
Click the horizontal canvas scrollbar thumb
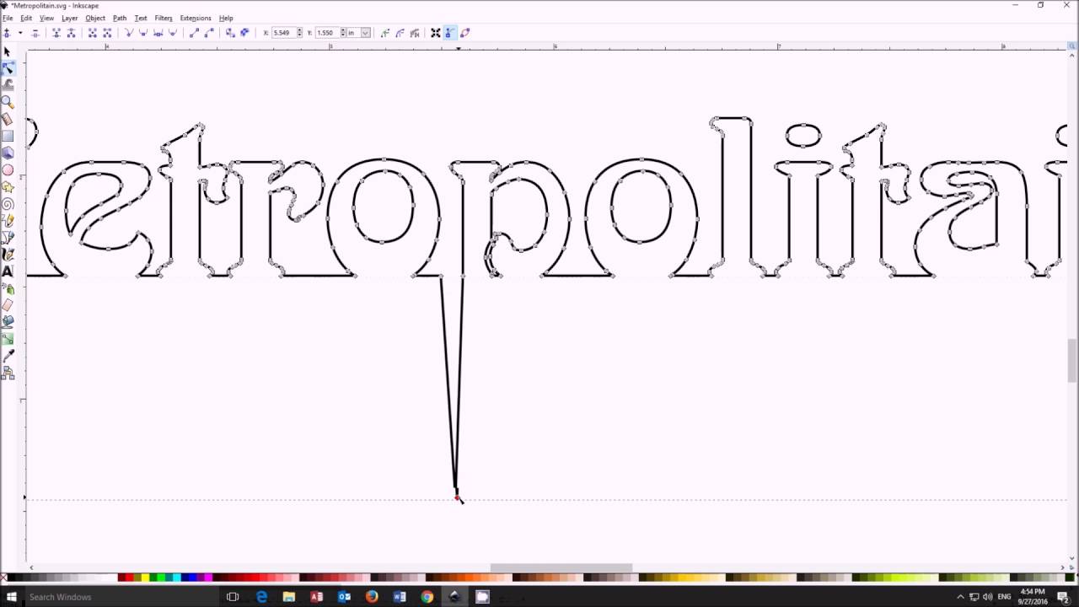561,567
